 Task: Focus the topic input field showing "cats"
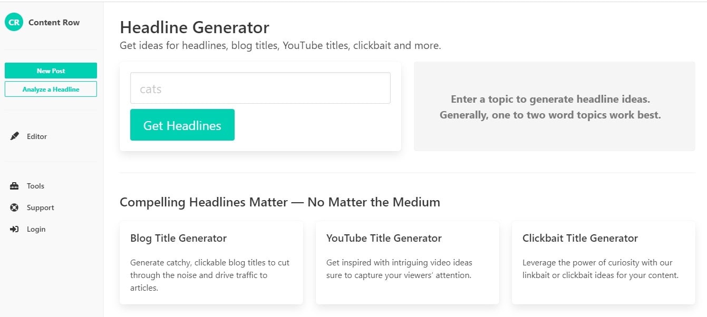click(x=260, y=88)
